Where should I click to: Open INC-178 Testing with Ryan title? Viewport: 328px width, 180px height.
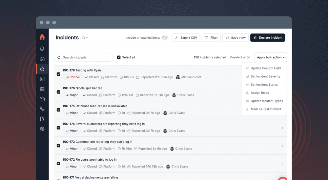coord(82,70)
